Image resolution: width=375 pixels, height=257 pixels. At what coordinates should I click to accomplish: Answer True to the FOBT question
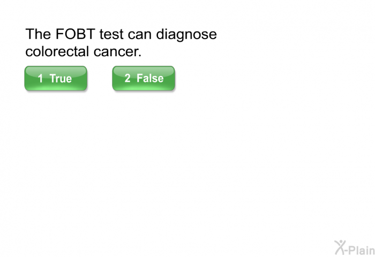56,78
